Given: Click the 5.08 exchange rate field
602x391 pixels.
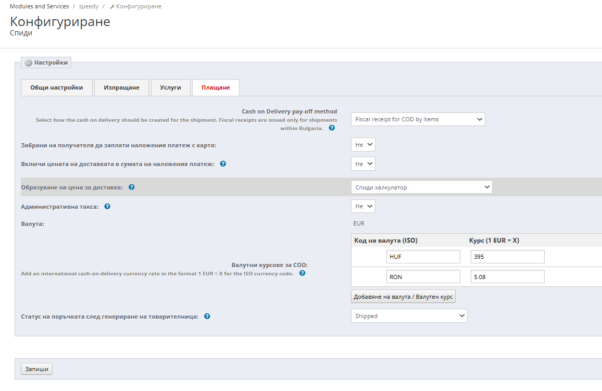Looking at the screenshot, I should [508, 276].
